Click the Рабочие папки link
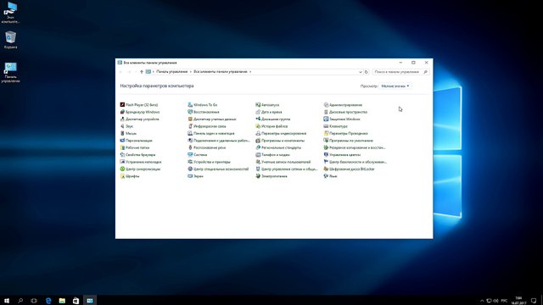 [x=137, y=147]
